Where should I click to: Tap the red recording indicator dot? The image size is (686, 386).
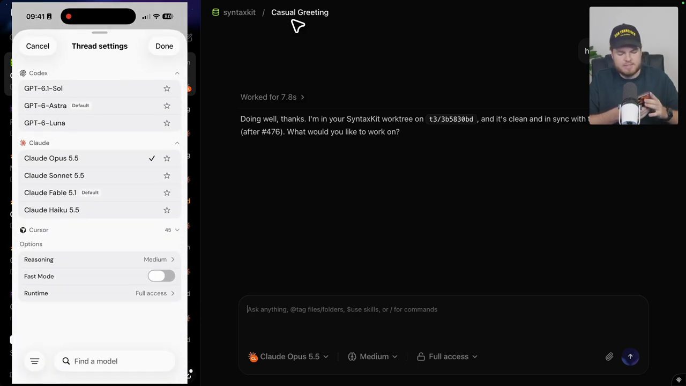[69, 17]
